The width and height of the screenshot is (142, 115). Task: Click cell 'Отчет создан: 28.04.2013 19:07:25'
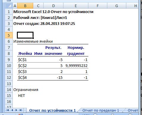(44, 24)
